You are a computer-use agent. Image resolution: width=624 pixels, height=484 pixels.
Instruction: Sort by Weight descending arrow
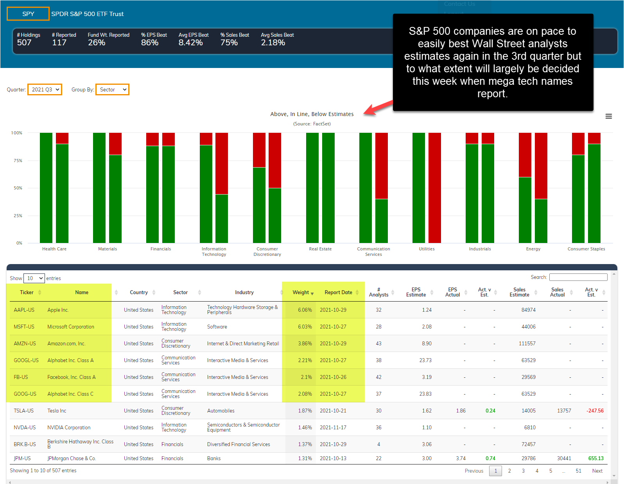312,293
